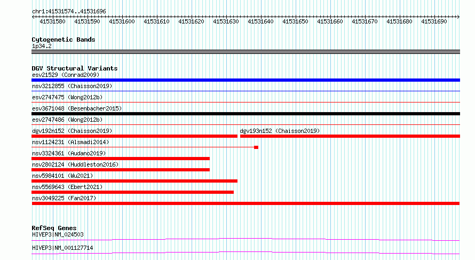Open variant esv2747475 (Wong2012b) label
The width and height of the screenshot is (475, 260).
click(67, 97)
